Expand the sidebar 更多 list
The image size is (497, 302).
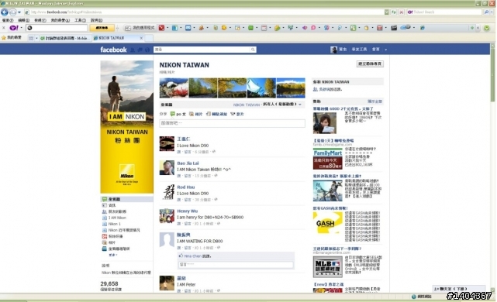(113, 255)
